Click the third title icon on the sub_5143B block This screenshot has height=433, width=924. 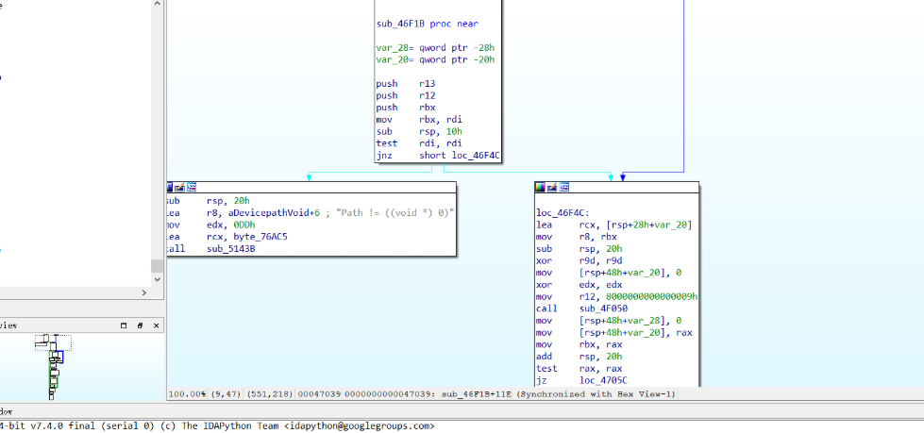pos(191,188)
